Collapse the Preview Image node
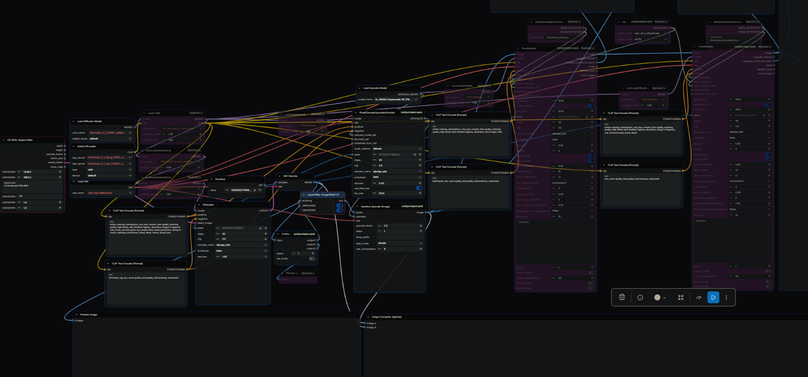The width and height of the screenshot is (808, 377). [77, 315]
